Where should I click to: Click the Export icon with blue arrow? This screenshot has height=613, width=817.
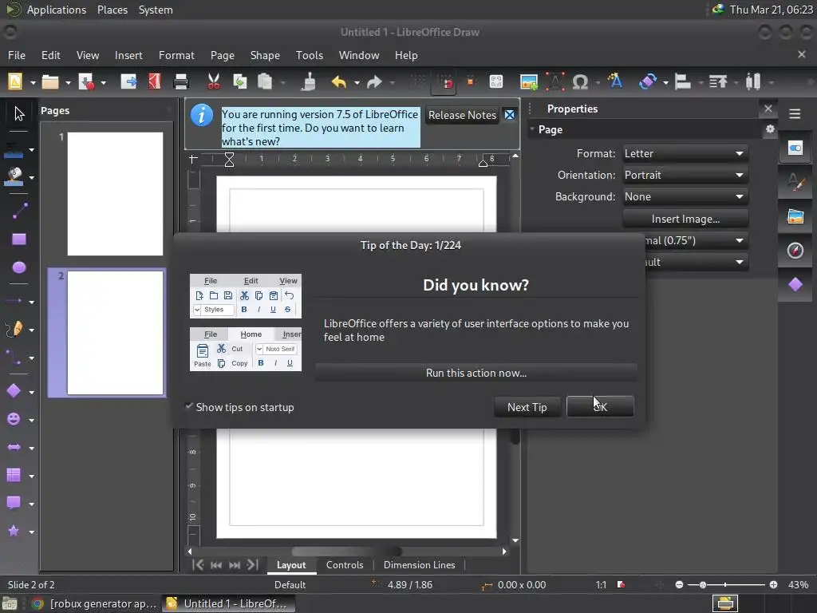coord(128,82)
